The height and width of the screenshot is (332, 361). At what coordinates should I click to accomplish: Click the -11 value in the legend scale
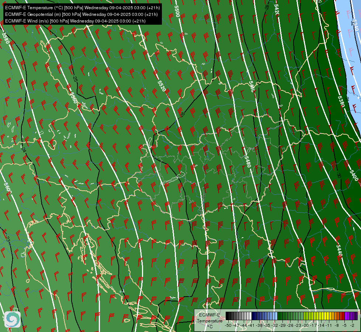pos(329,325)
